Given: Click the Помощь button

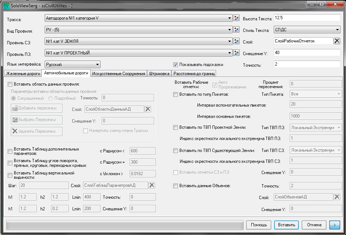Looking at the screenshot, I should (x=259, y=225).
